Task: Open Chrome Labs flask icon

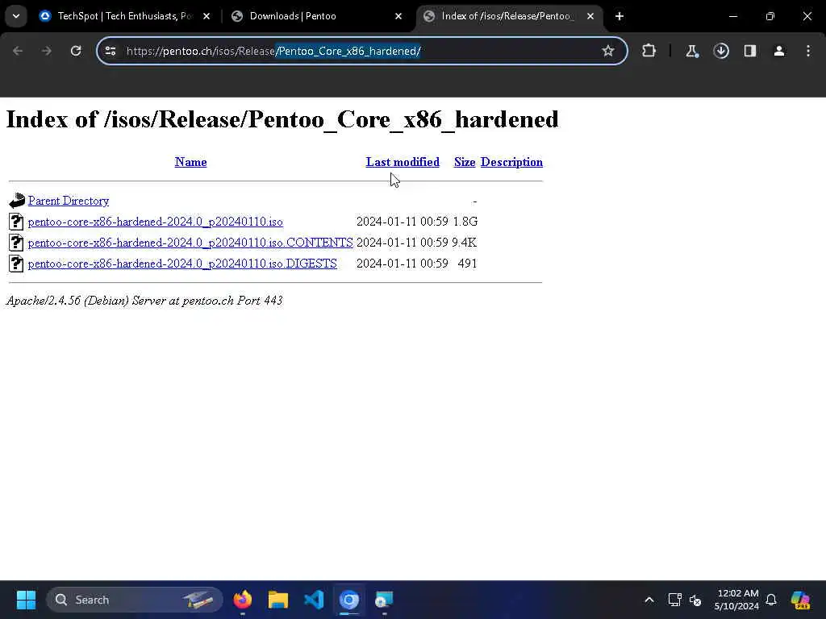Action: (x=691, y=51)
